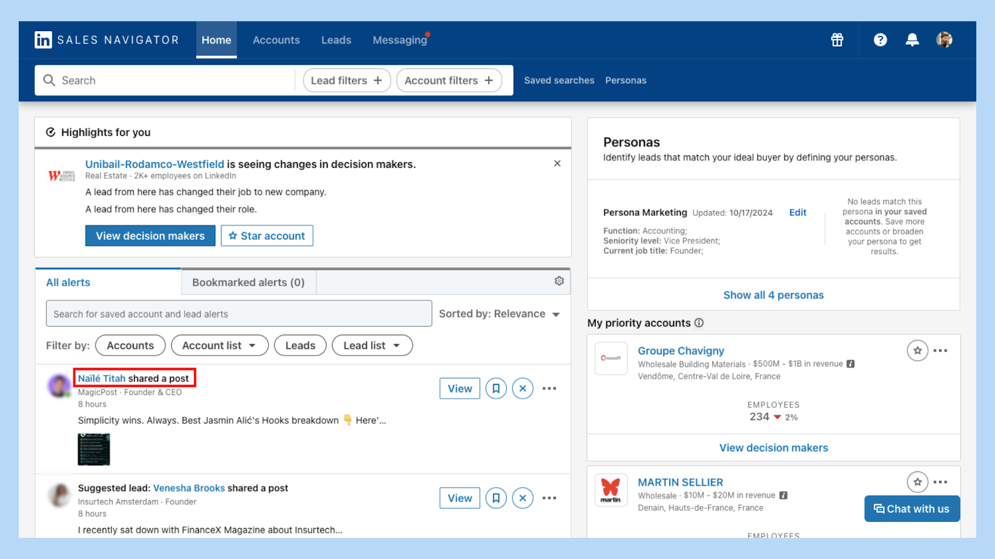
Task: Open MARTIN SELLIER account link
Action: (x=680, y=483)
